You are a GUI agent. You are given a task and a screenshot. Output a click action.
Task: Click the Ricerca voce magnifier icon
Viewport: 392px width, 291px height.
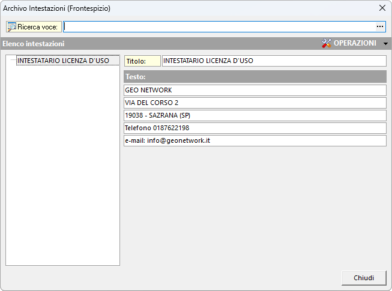coord(11,27)
